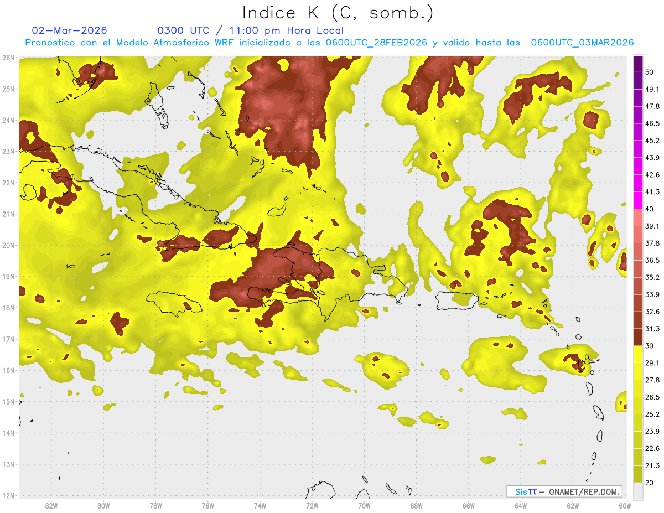Click the color scale value 49.1
Screen dimensions: 664x513
pos(652,89)
